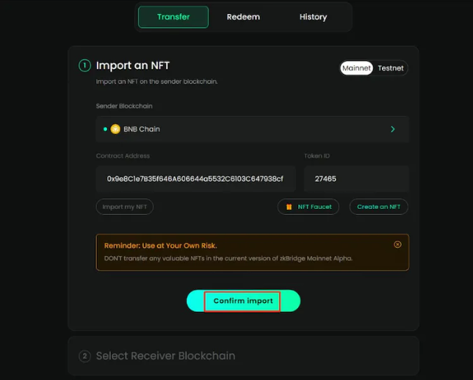The width and height of the screenshot is (473, 380).
Task: Click the step 1 circle icon
Action: 84,65
